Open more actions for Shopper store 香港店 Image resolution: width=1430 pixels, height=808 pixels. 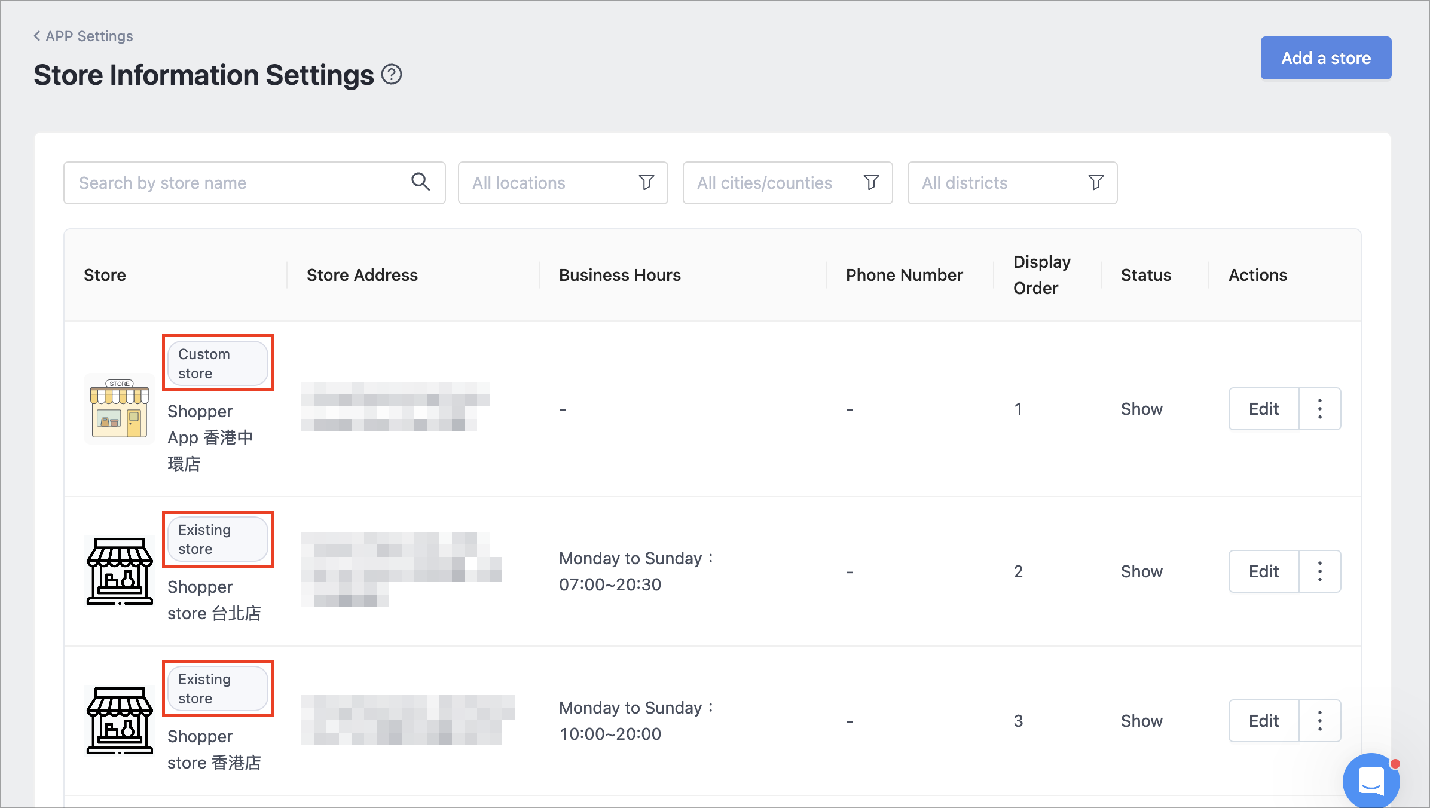tap(1320, 721)
